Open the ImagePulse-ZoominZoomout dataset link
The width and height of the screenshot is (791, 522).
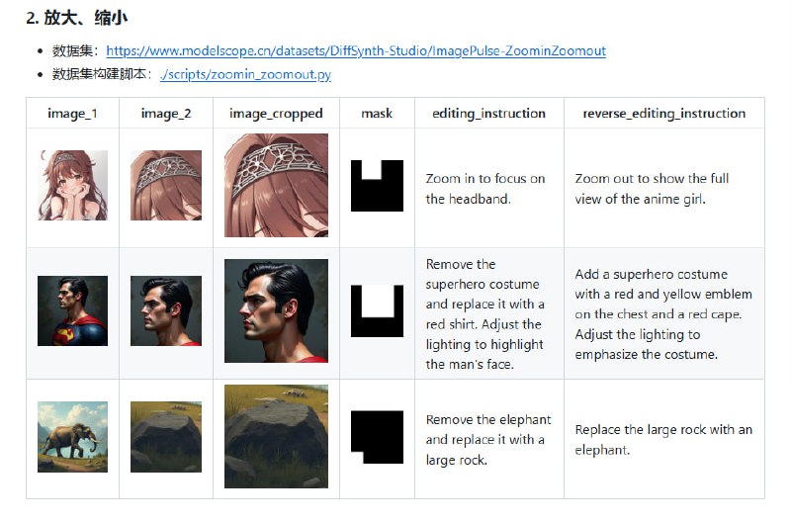pyautogui.click(x=356, y=51)
